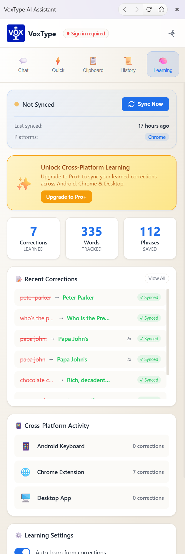Screen dimensions: 185x554
Task: Select the Chrome platform badge
Action: tap(156, 137)
